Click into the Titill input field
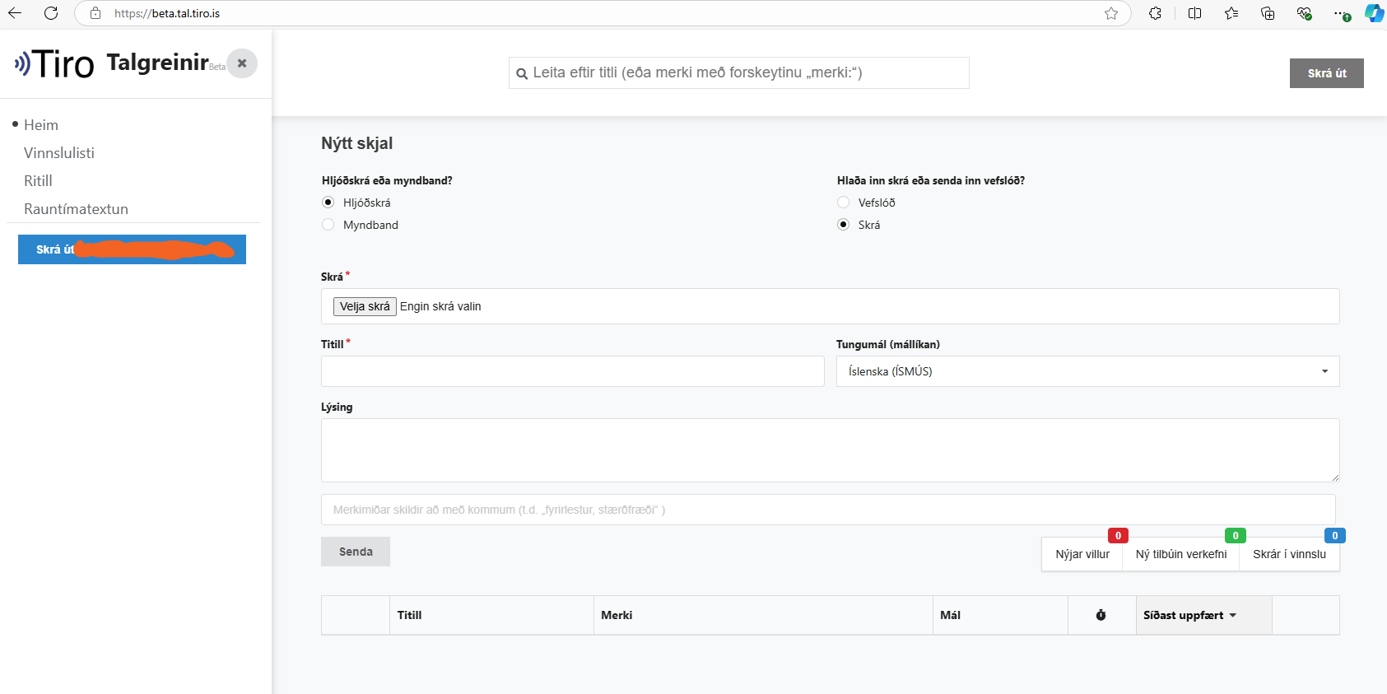Image resolution: width=1387 pixels, height=694 pixels. click(x=573, y=371)
